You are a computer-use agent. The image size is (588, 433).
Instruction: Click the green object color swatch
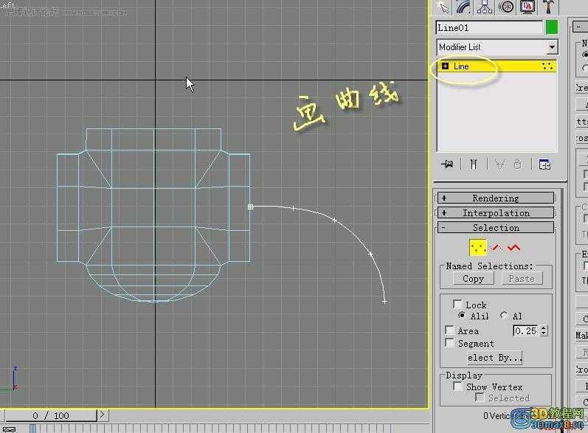pyautogui.click(x=552, y=28)
